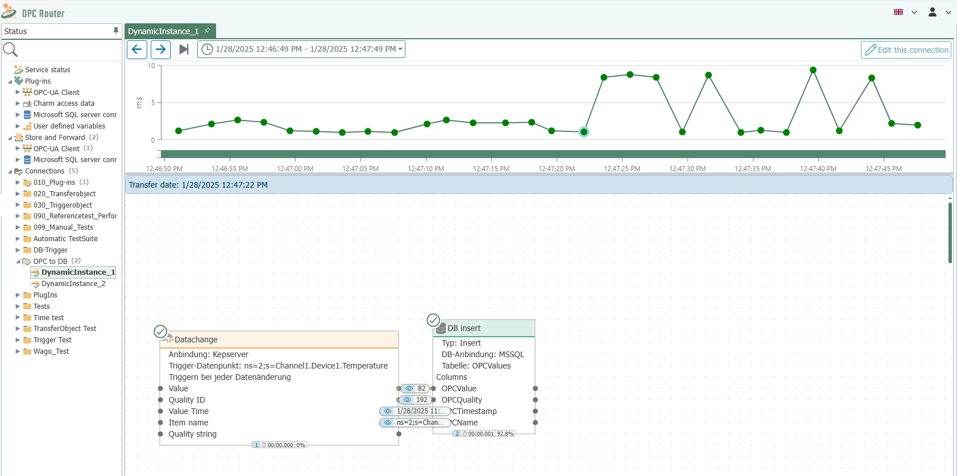Screen dimensions: 957x476
Task: Click into the search input field
Action: [x=69, y=49]
